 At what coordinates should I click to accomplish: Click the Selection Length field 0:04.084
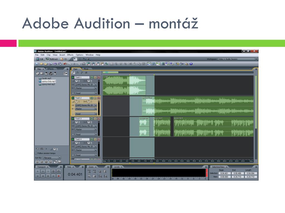(250, 173)
